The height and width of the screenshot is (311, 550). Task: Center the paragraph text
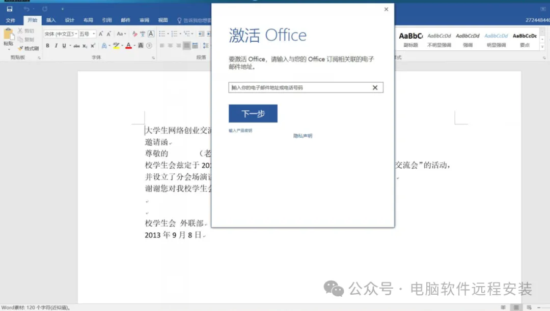point(170,45)
